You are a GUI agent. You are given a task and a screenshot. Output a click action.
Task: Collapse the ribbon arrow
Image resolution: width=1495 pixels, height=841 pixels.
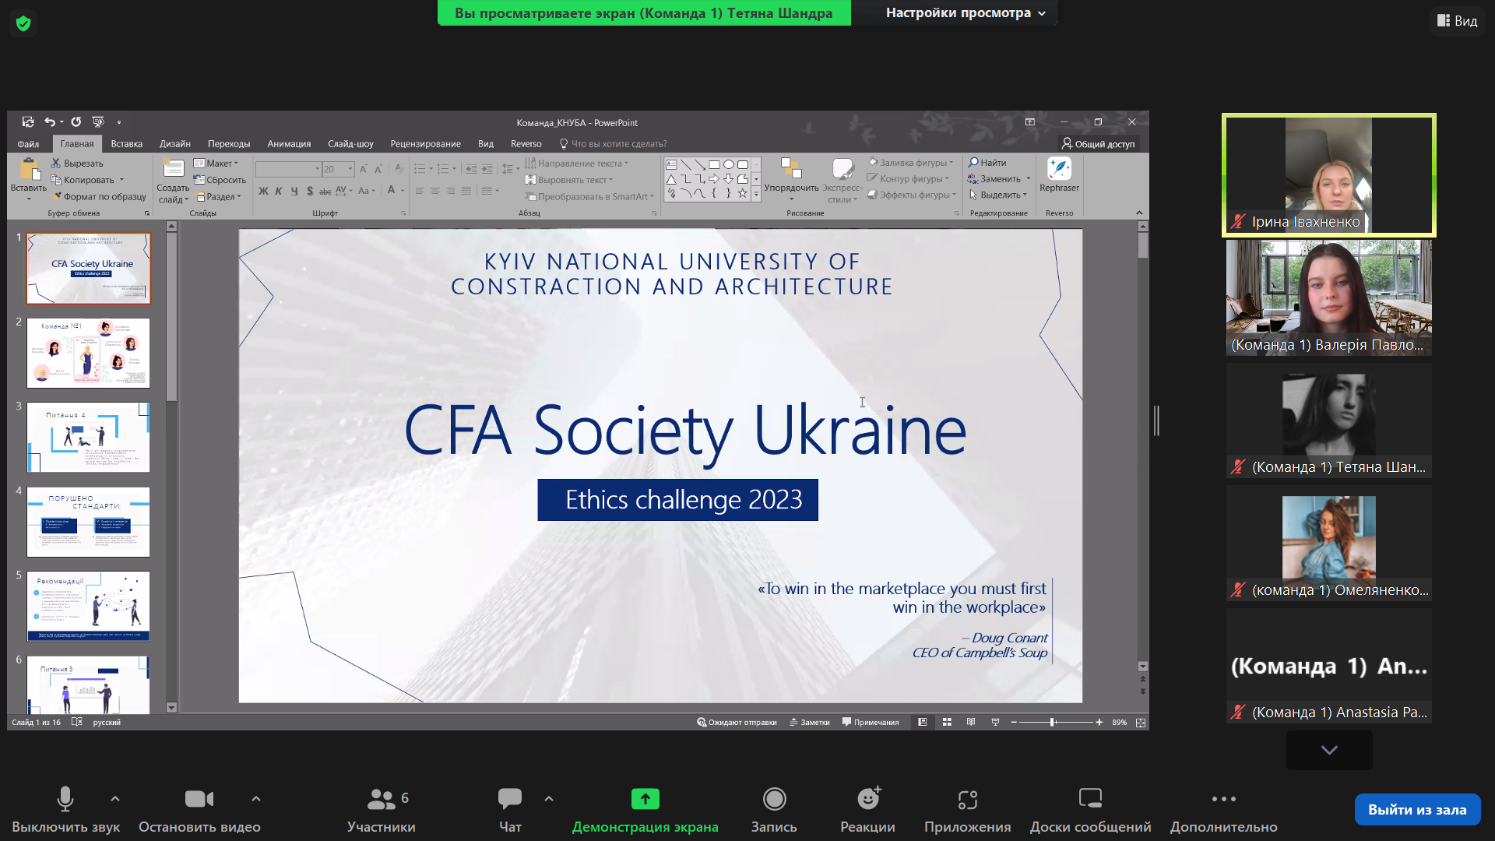pyautogui.click(x=1139, y=213)
